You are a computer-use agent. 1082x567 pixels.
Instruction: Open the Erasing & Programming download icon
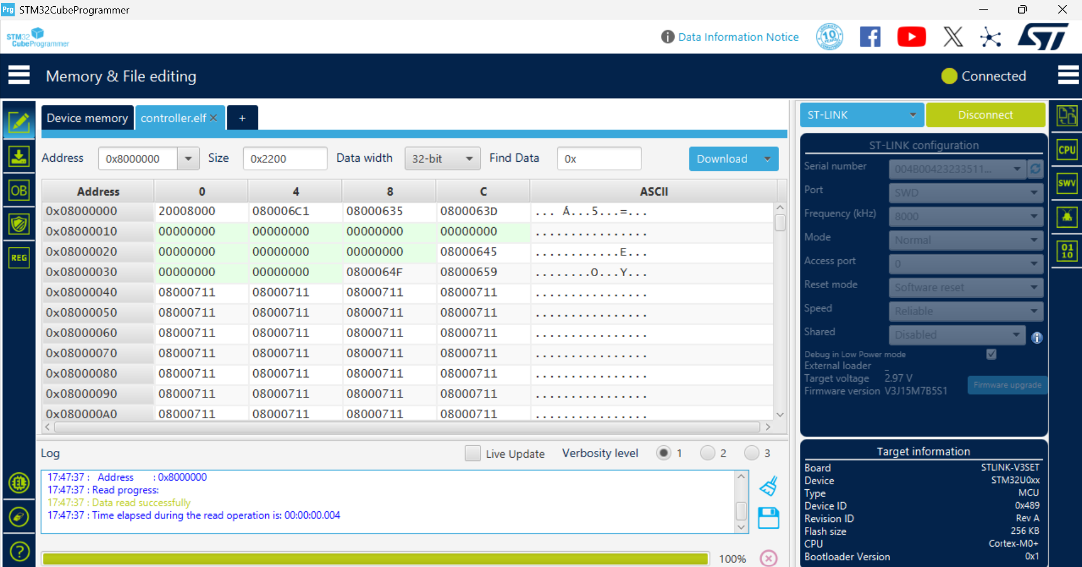(x=19, y=156)
